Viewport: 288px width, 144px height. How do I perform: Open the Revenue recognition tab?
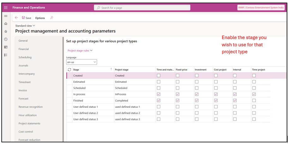(x=31, y=107)
